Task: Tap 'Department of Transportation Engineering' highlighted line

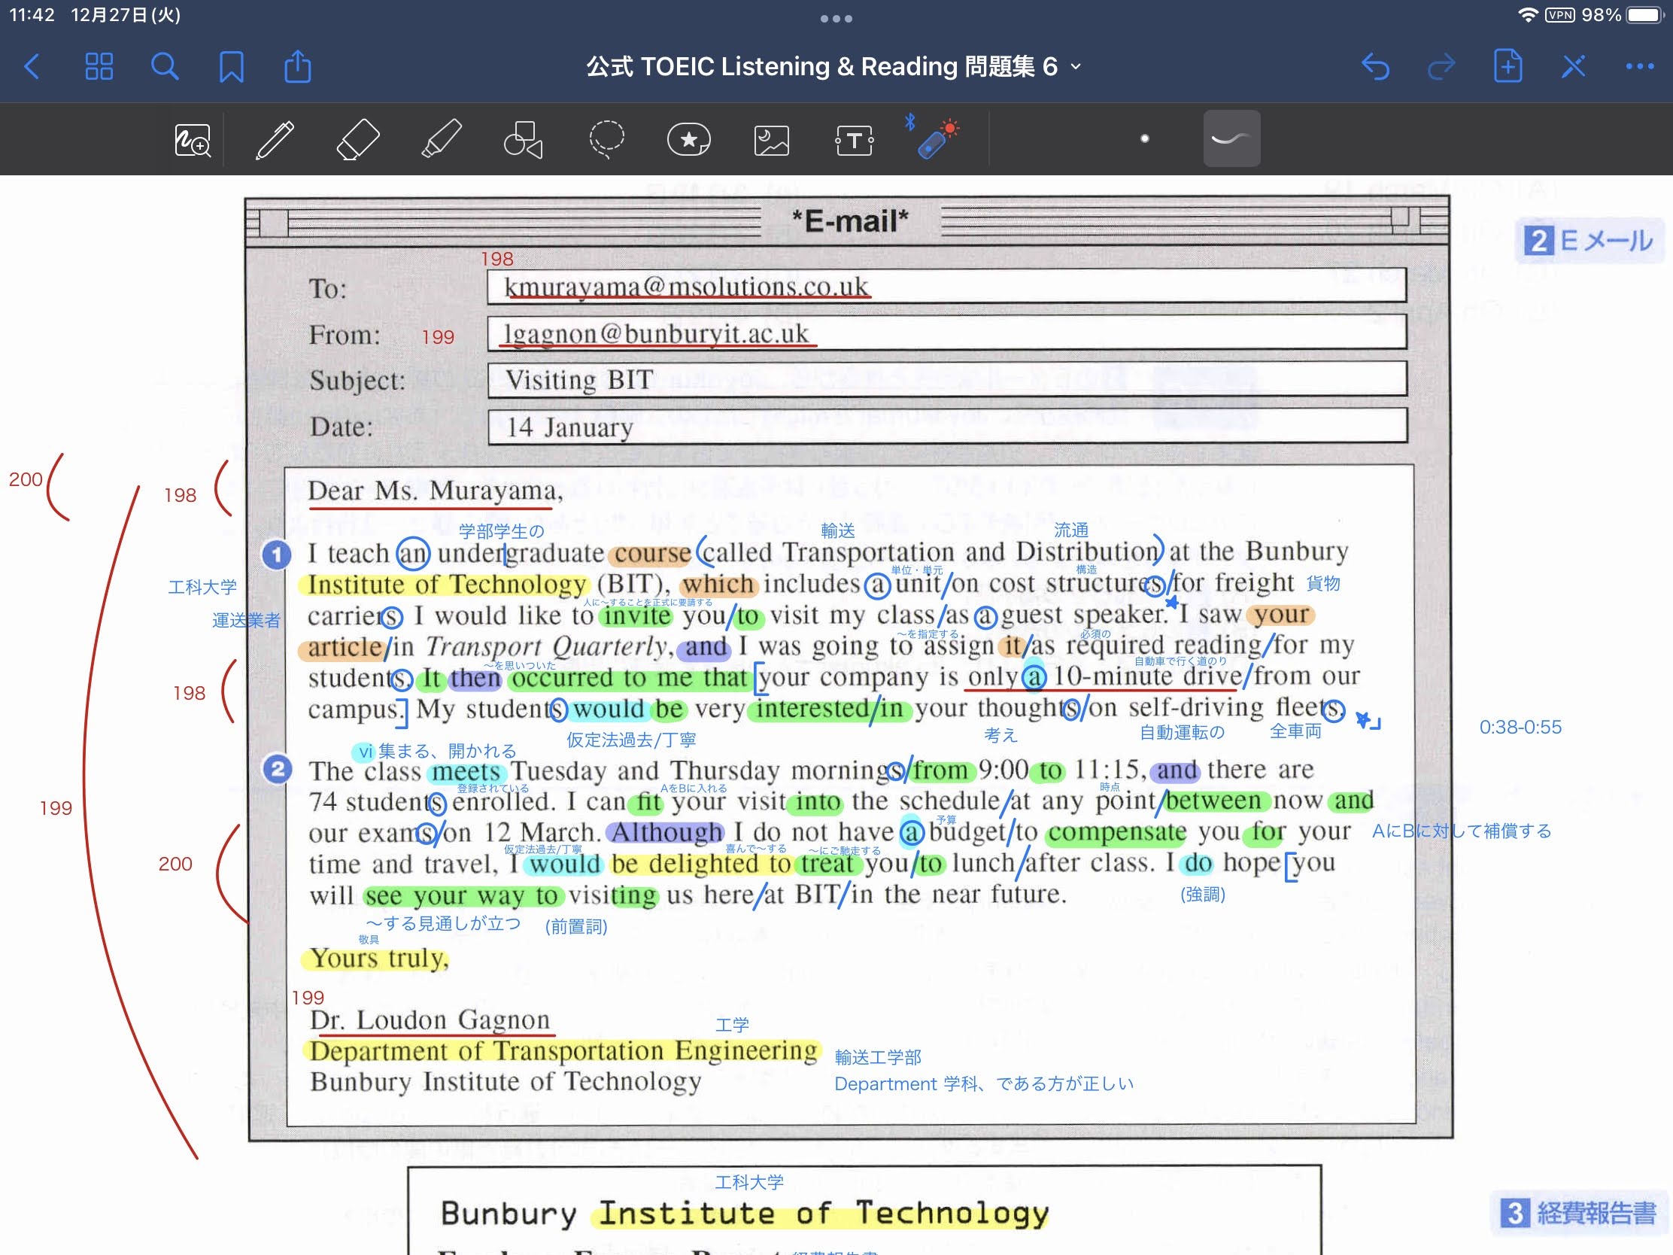Action: [563, 1051]
